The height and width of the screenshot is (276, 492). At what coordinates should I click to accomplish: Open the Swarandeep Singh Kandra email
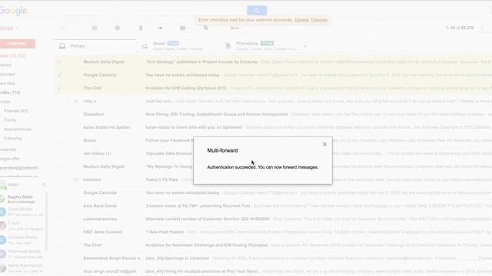pyautogui.click(x=272, y=258)
